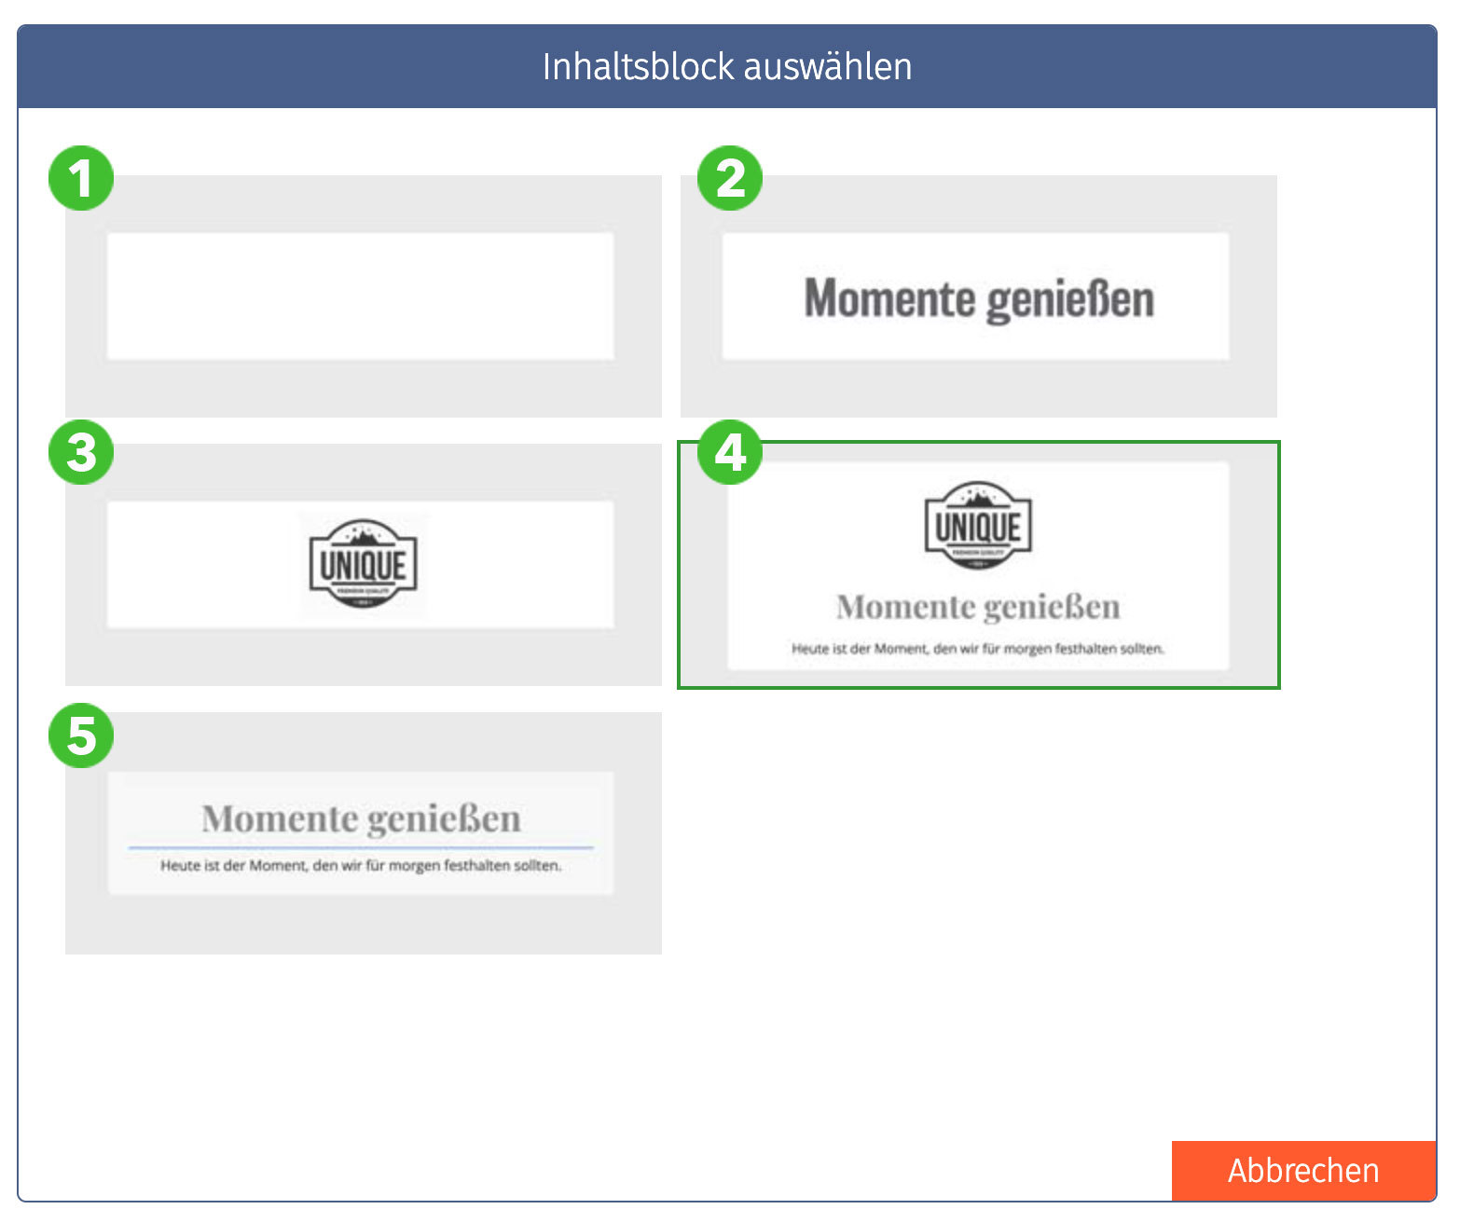Click the UNIQUE logo in block four

tap(978, 526)
